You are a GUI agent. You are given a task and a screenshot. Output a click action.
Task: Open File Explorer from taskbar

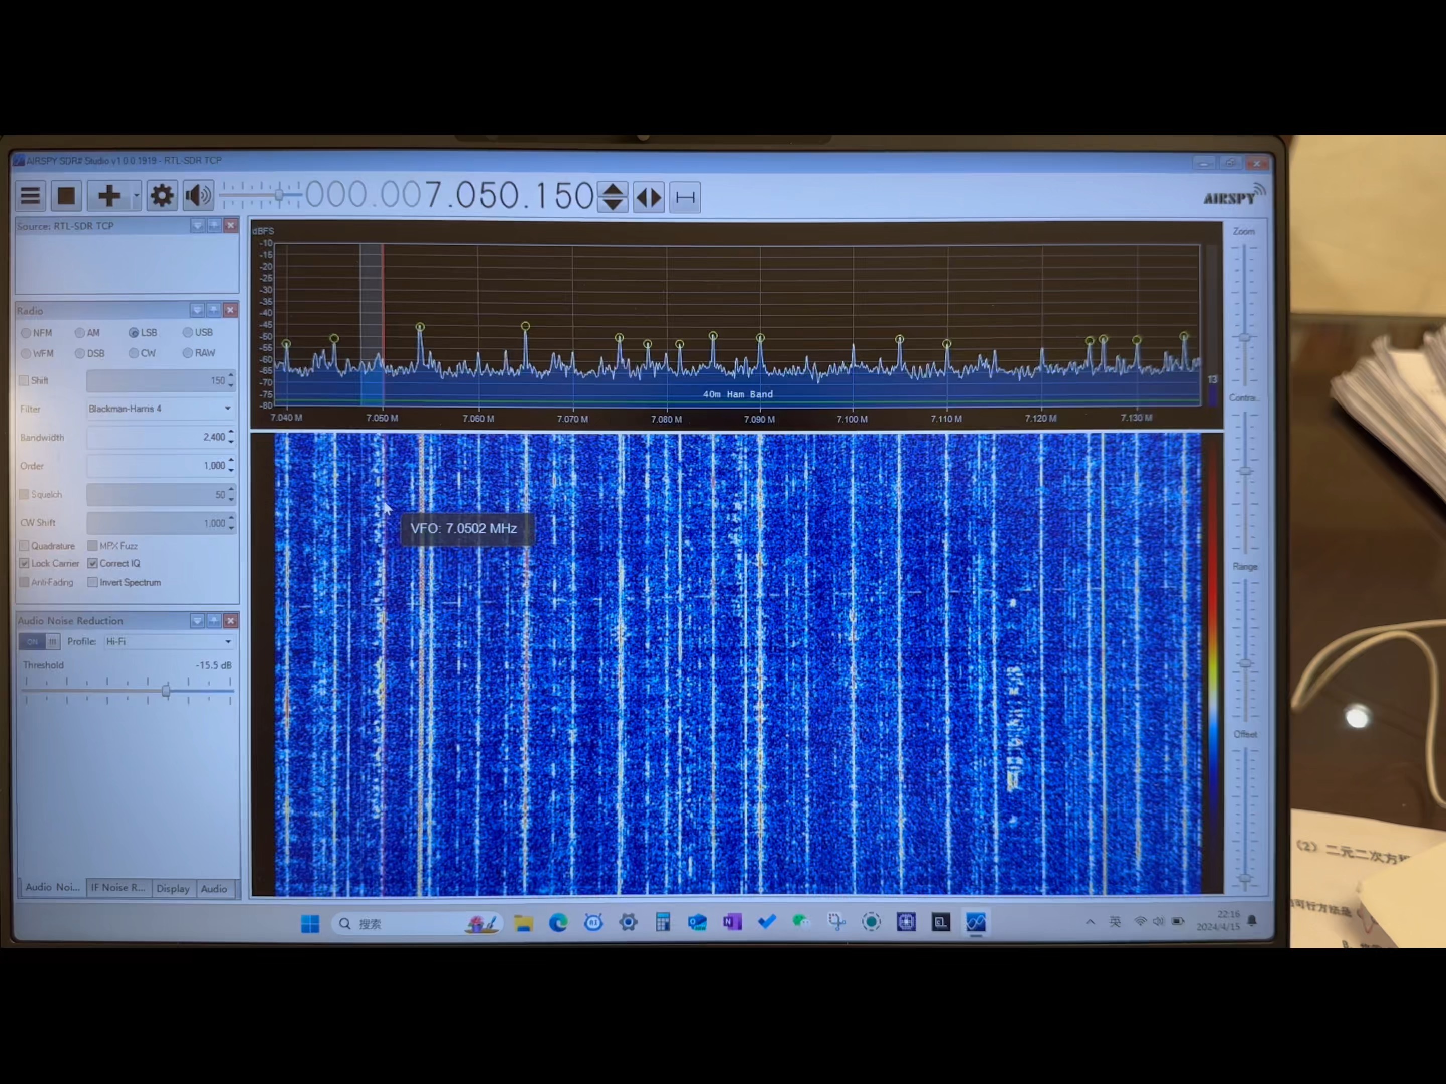523,922
